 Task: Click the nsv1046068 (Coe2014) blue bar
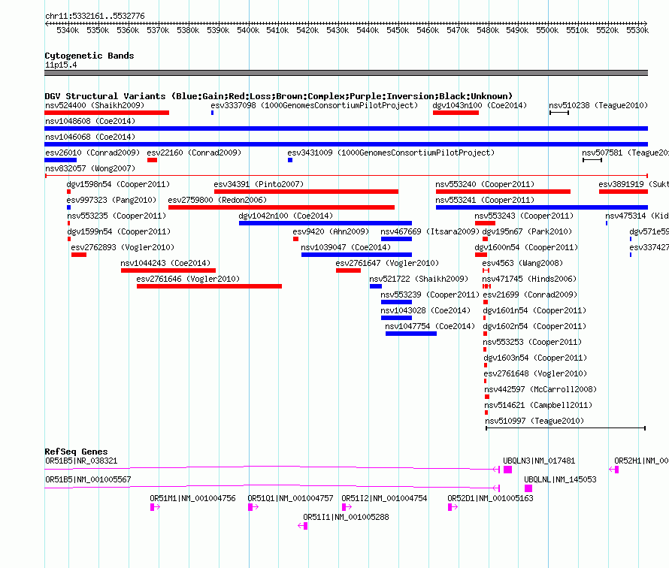(346, 144)
